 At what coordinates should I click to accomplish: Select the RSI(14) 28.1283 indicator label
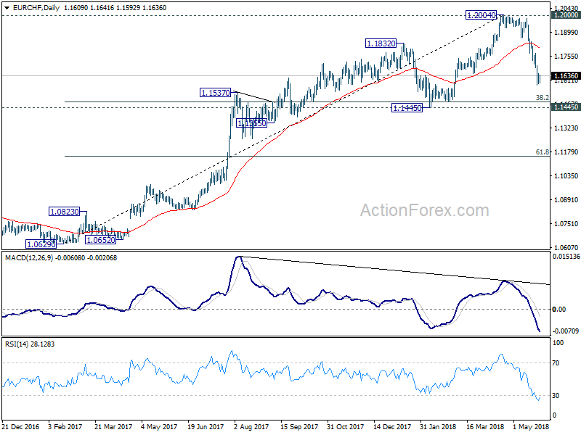(30, 344)
